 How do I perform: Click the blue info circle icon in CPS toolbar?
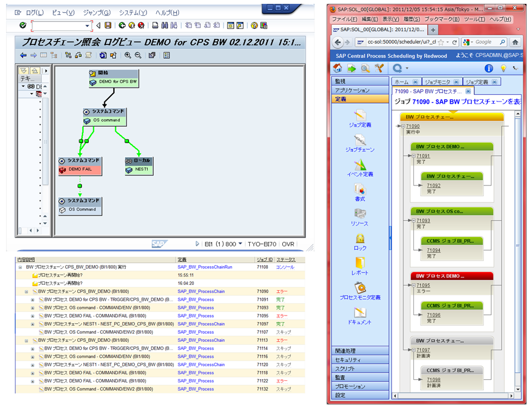(489, 69)
